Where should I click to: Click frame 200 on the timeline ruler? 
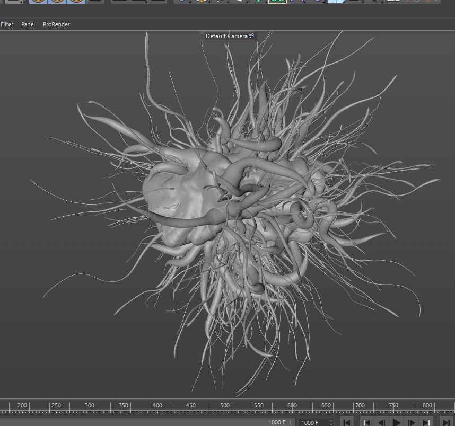22,405
